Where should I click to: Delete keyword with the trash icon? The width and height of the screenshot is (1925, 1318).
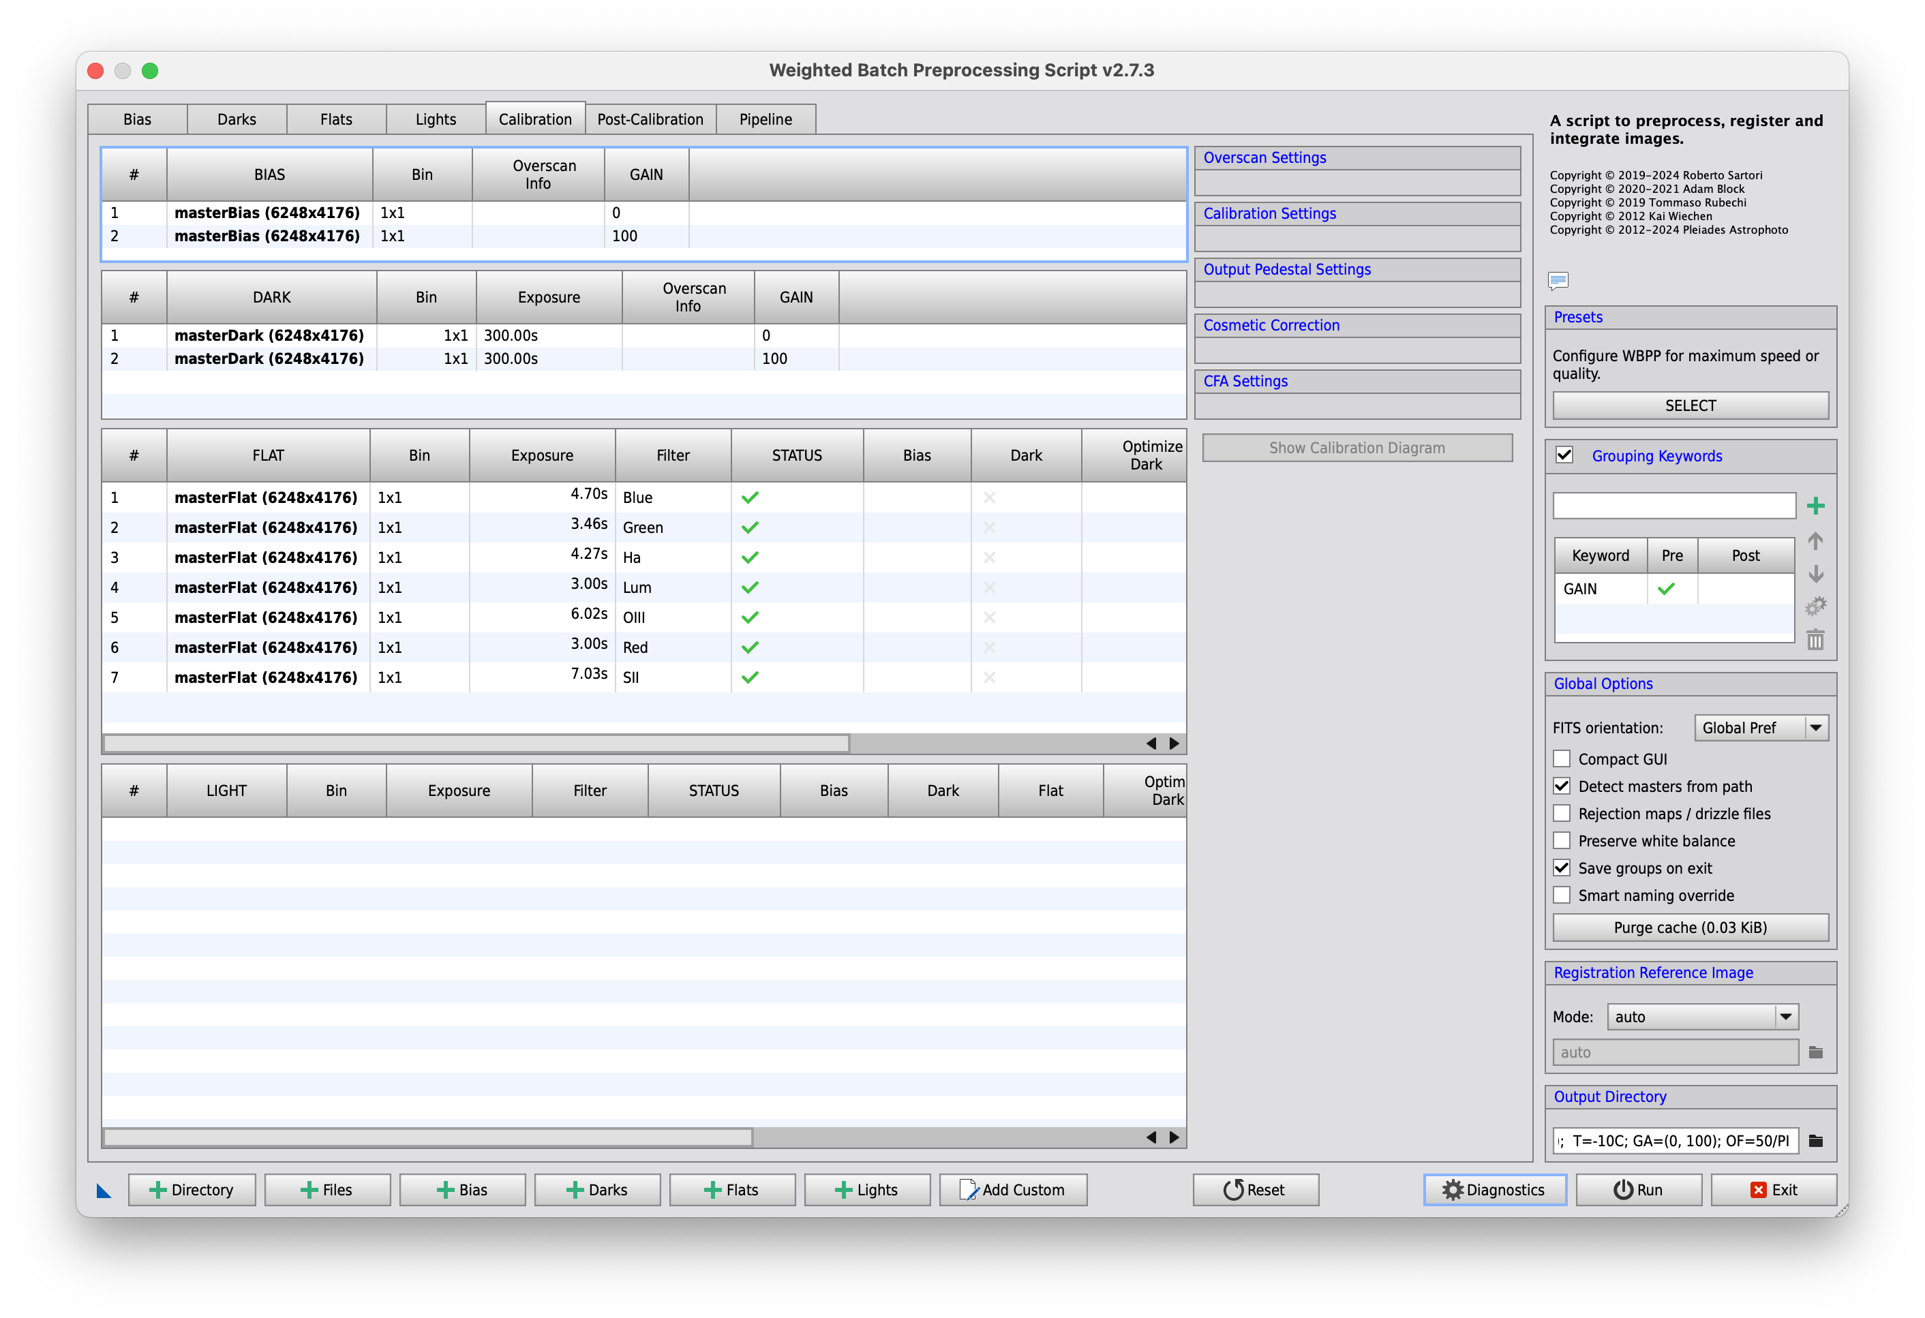(x=1816, y=640)
